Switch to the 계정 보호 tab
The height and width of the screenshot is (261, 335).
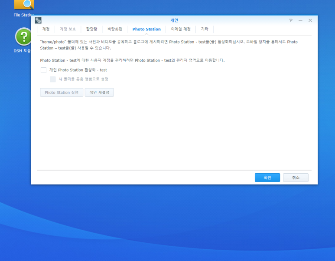68,29
